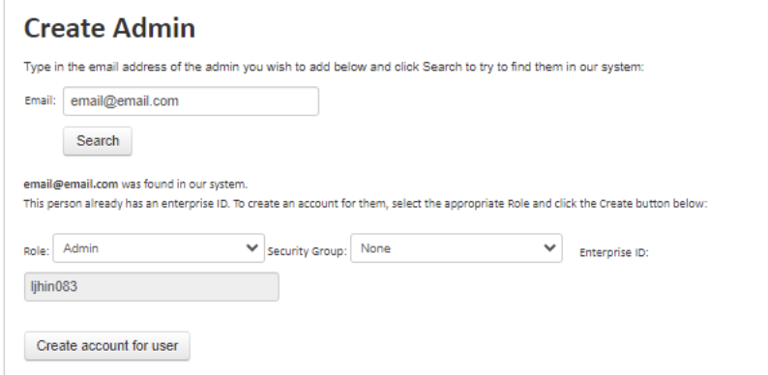Expand Security Group using its chevron arrow
Viewport: 768px width, 375px height.
550,247
